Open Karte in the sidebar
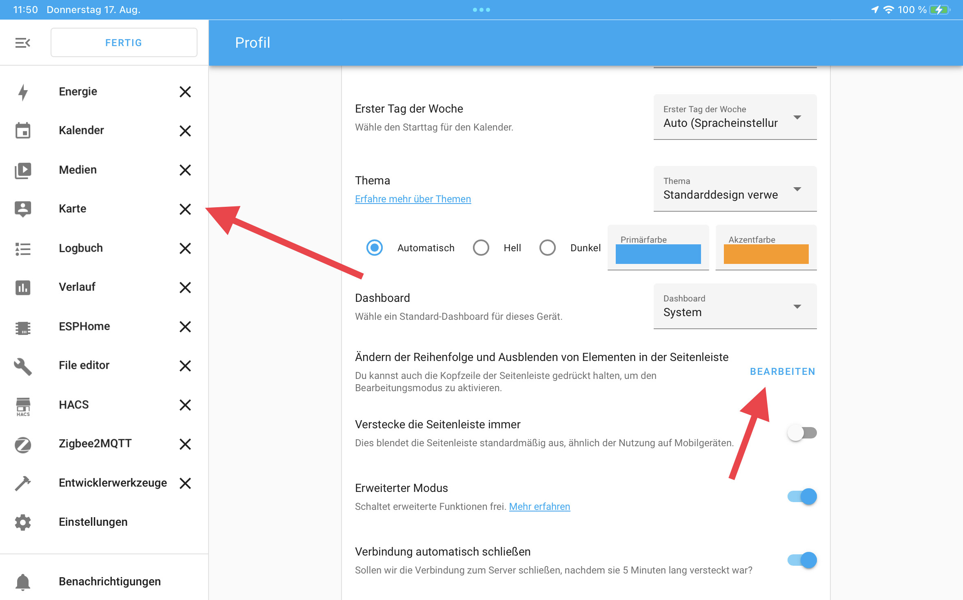The height and width of the screenshot is (600, 963). pos(73,209)
